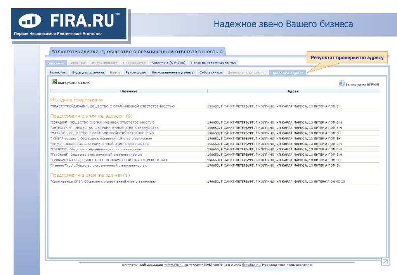Open the "ЕВРАЗИЯ" company entry
This screenshot has width=397, height=275.
point(102,122)
